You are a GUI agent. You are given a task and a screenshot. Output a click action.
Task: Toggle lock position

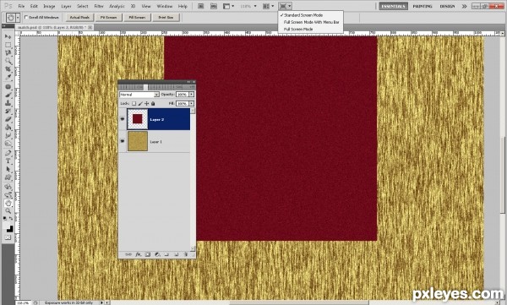(146, 104)
